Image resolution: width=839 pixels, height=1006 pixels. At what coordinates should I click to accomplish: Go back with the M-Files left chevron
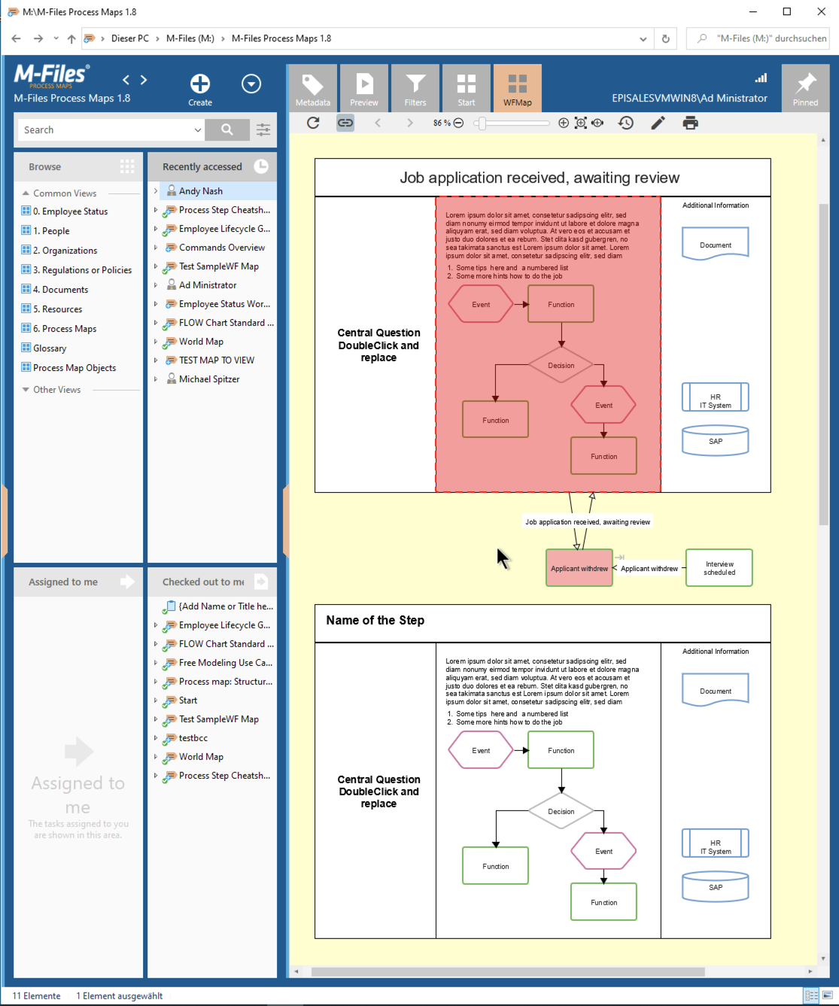pyautogui.click(x=126, y=80)
